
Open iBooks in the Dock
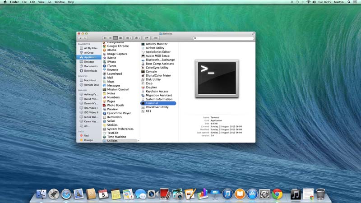pos(240,194)
